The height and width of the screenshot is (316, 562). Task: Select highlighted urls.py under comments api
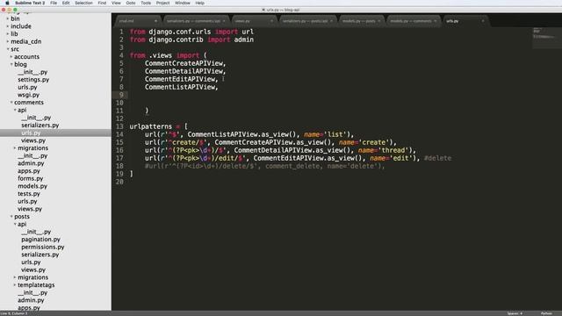31,133
